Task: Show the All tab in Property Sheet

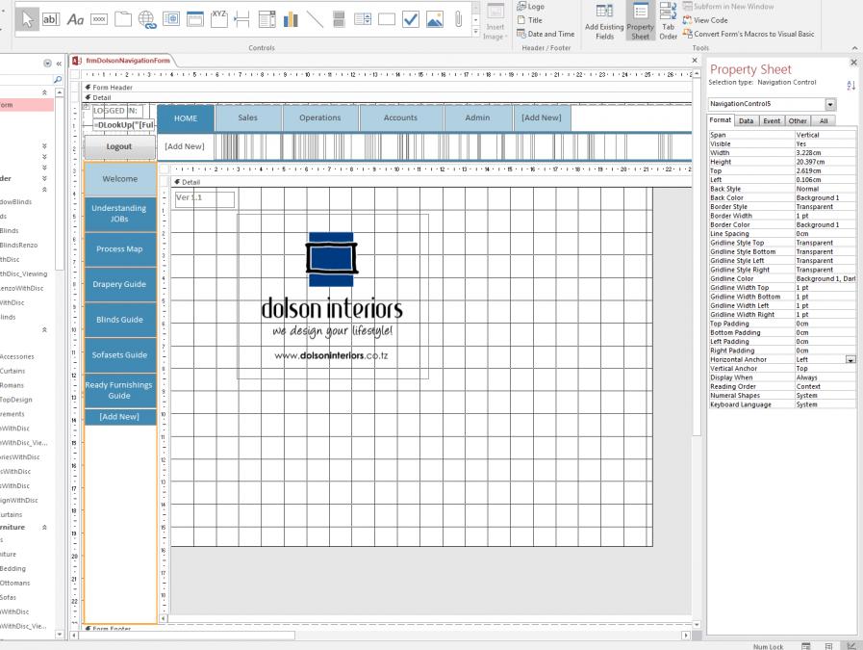Action: tap(824, 121)
